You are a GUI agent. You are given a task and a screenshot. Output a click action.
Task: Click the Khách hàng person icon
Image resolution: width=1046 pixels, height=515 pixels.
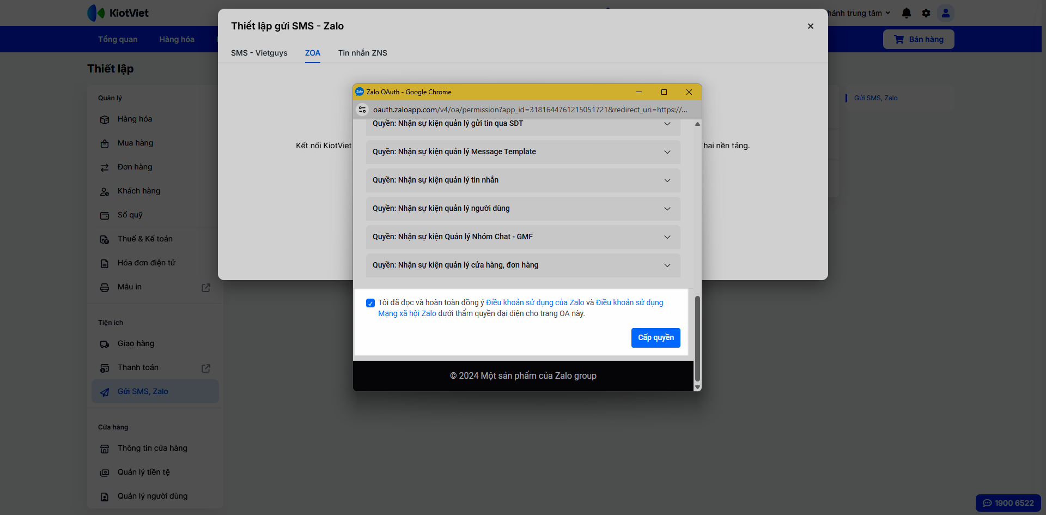tap(105, 191)
